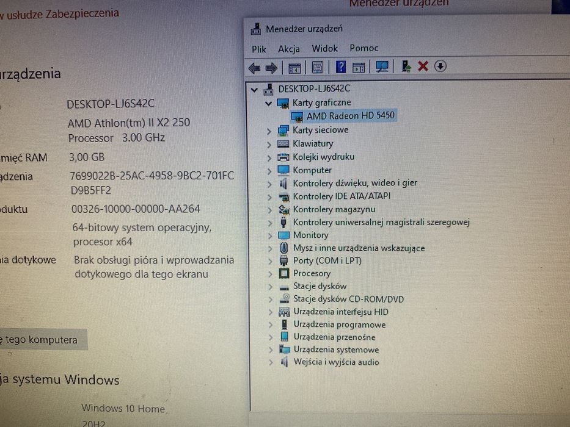This screenshot has height=427, width=570.
Task: Click the rename 'tego komputera' button in Settings
Action: pyautogui.click(x=43, y=340)
